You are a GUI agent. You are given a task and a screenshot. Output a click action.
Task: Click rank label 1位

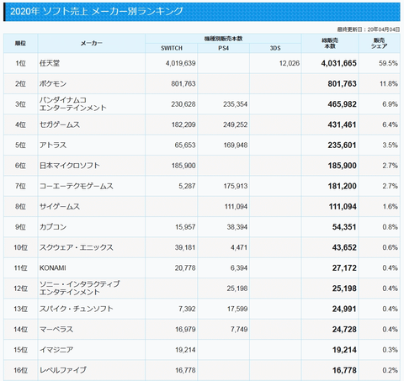20,63
